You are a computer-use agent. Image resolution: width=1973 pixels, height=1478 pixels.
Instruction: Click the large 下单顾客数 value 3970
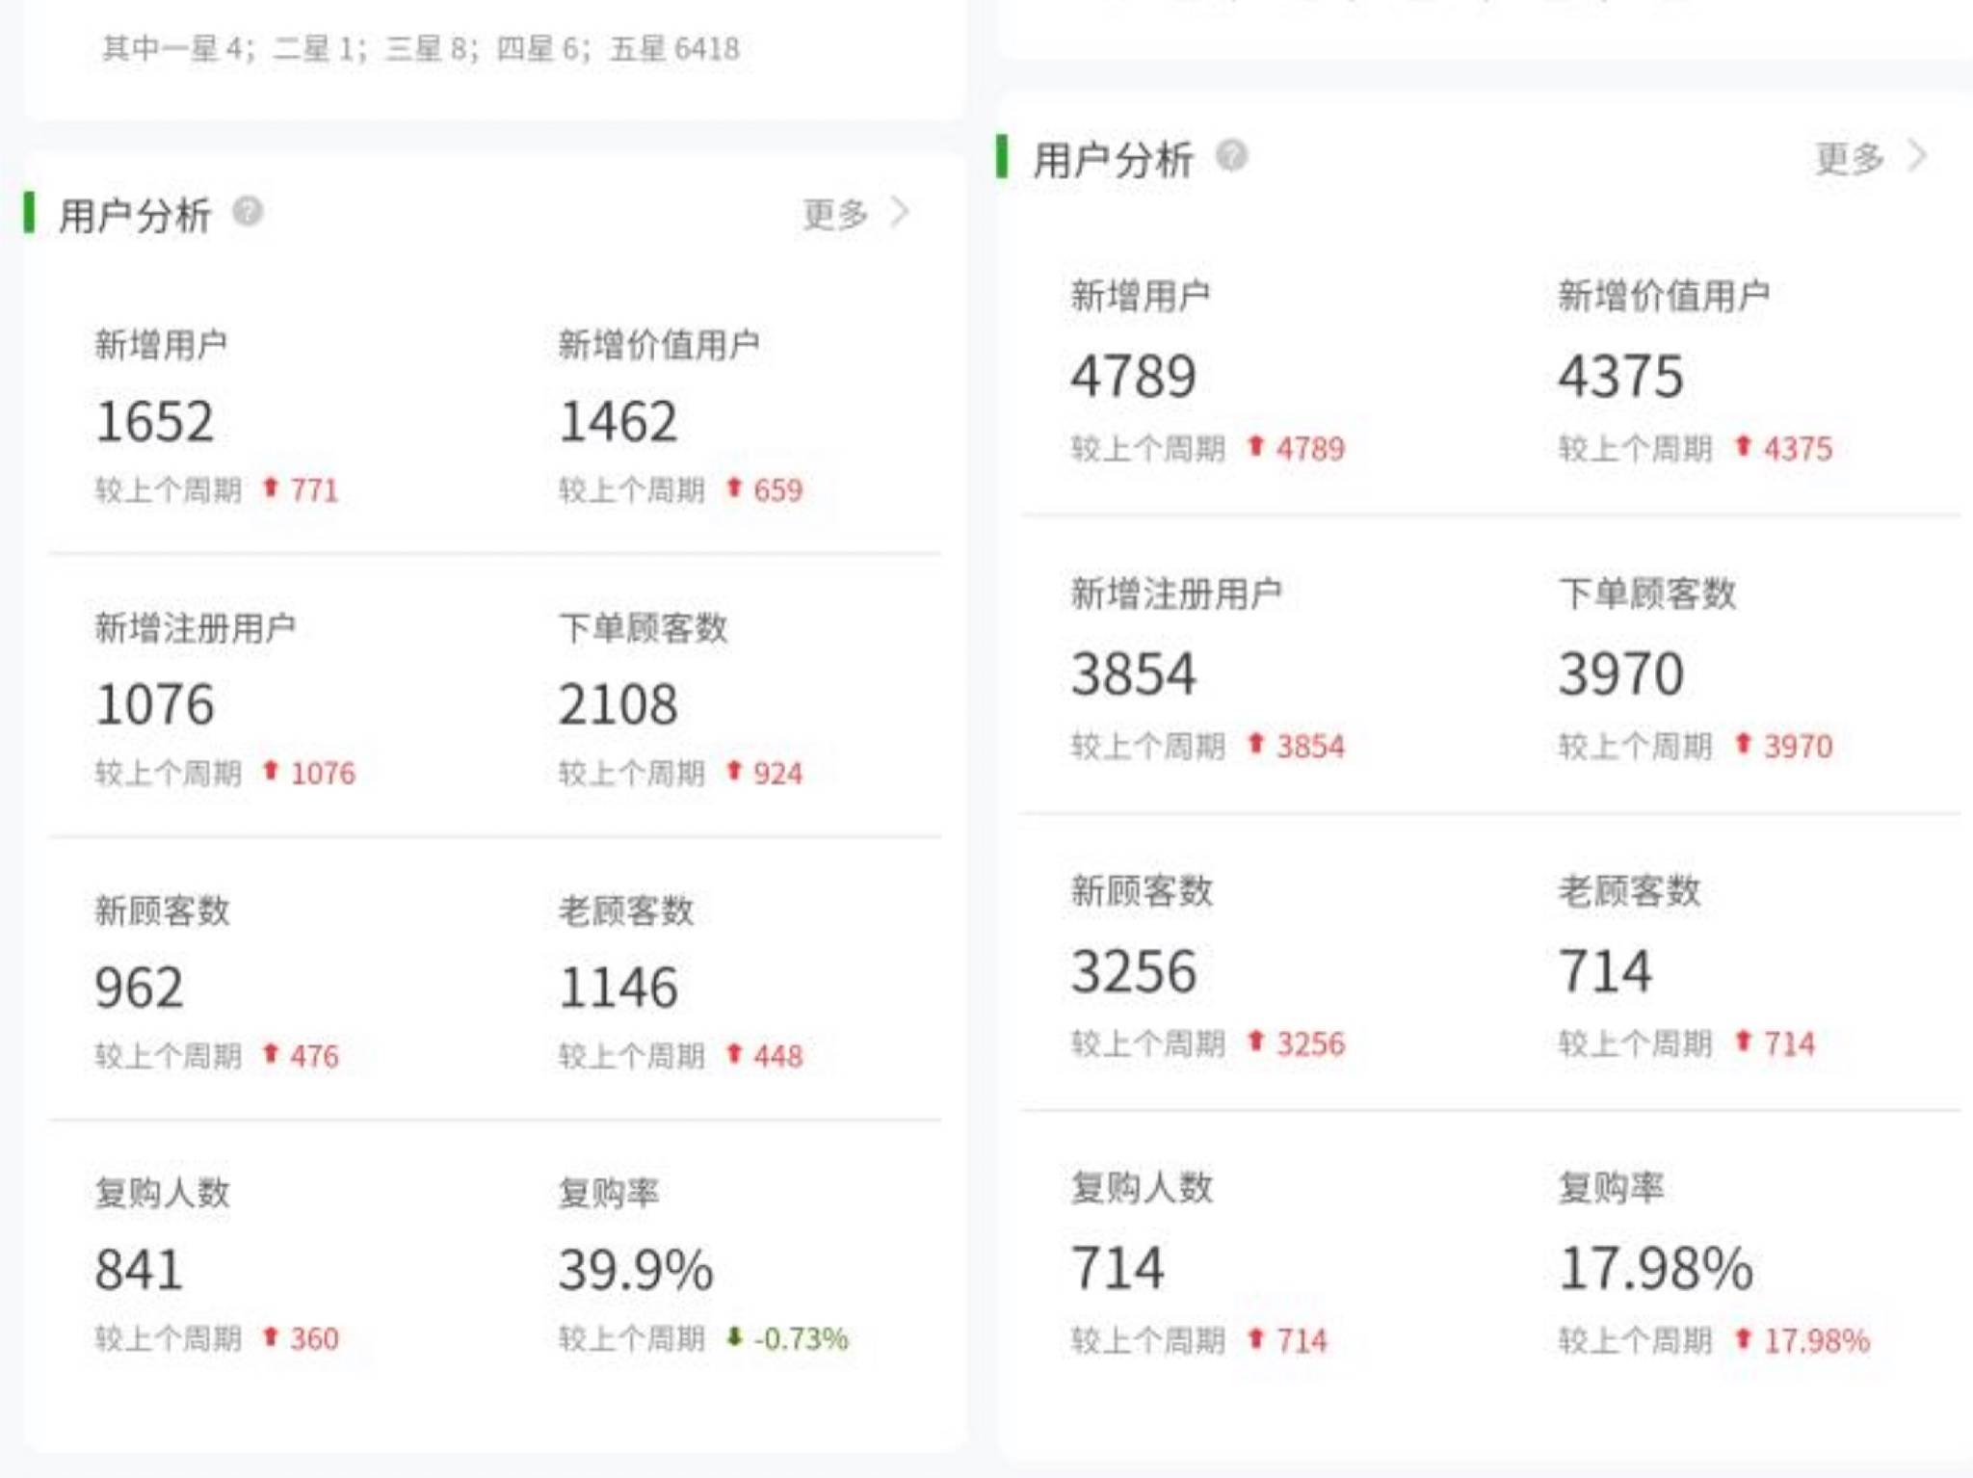click(x=1621, y=673)
